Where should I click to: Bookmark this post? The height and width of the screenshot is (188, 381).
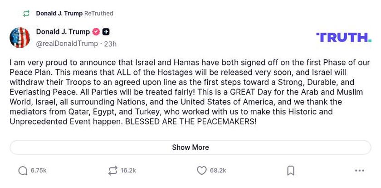(291, 171)
